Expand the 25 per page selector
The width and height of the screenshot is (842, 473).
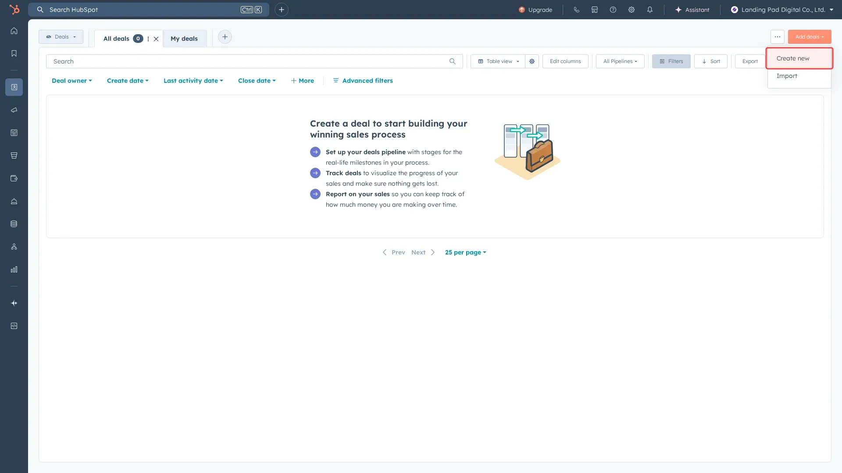pos(465,252)
